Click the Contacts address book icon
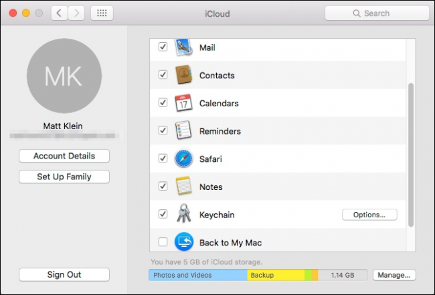Image resolution: width=435 pixels, height=295 pixels. (x=183, y=75)
